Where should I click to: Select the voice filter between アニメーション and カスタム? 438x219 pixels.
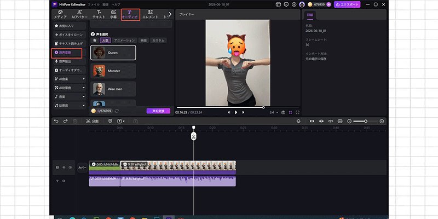[x=143, y=40]
